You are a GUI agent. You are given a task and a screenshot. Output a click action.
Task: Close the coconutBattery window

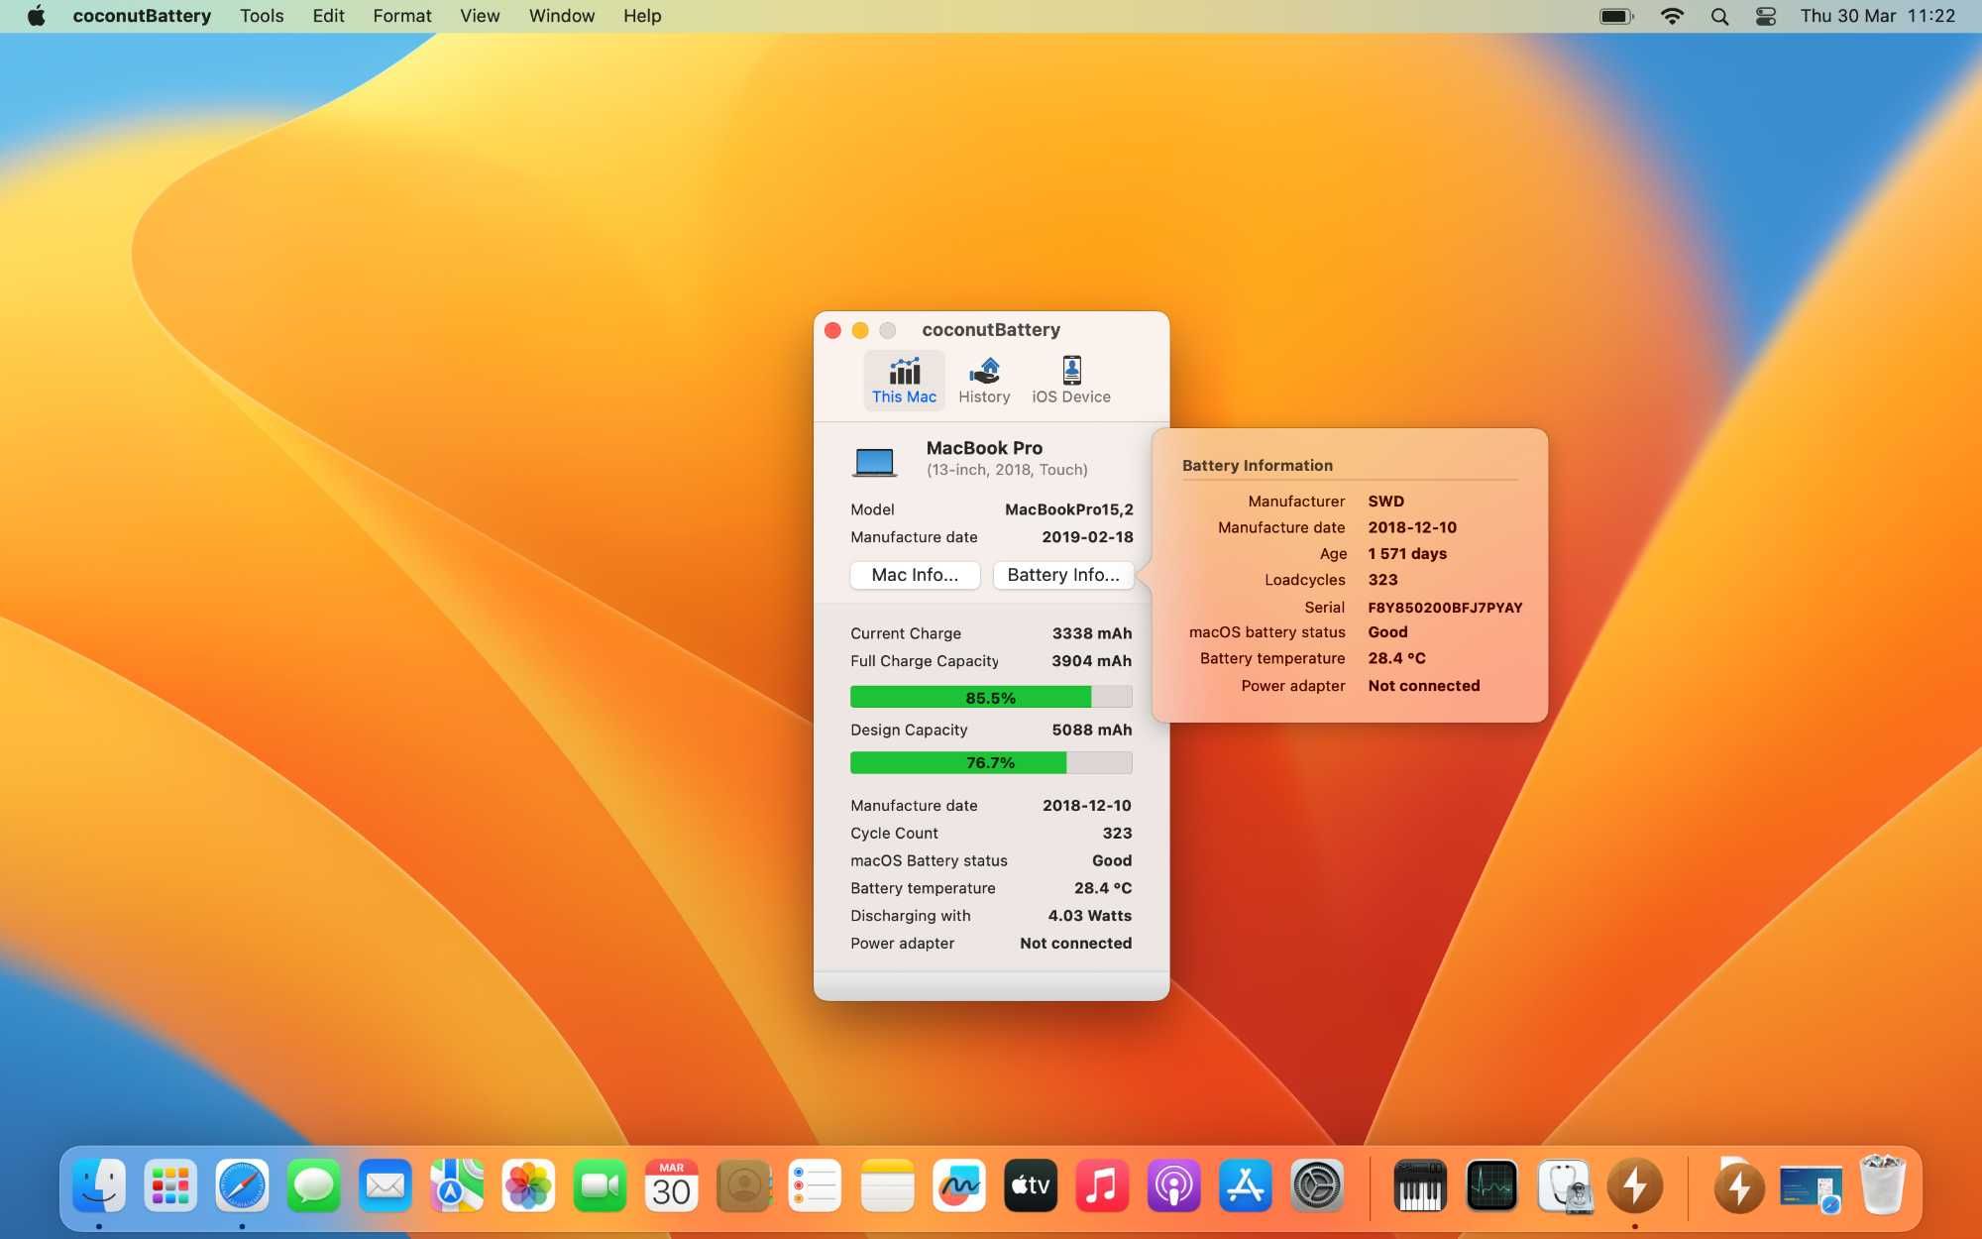pos(832,330)
